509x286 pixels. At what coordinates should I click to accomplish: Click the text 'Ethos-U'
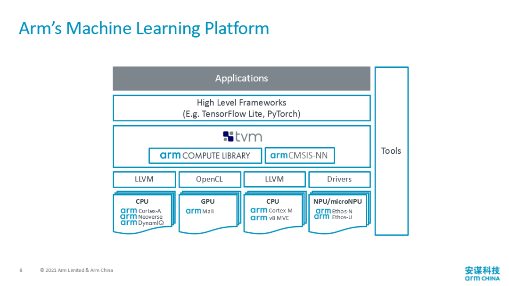(x=342, y=217)
